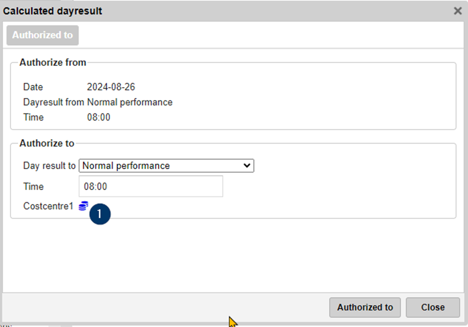This screenshot has width=468, height=327.
Task: Click the Calculated dayresult title bar
Action: pos(198,11)
